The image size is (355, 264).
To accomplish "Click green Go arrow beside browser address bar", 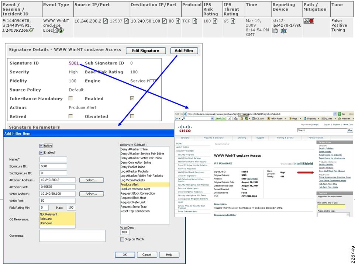I will [339, 114].
